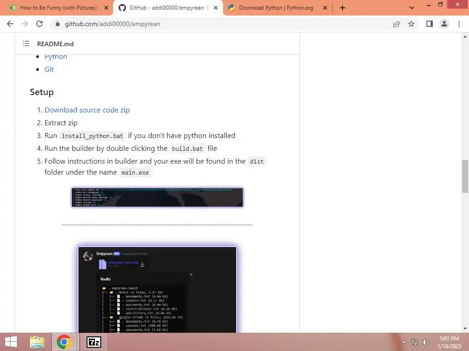Close the Download Python tab

pyautogui.click(x=325, y=8)
